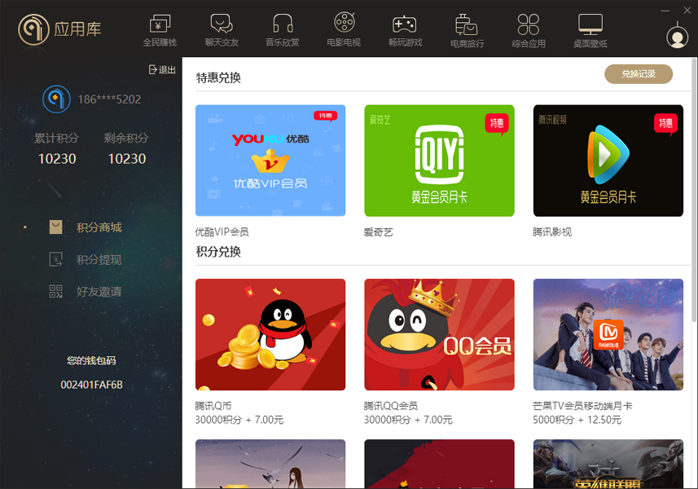Open the 全民赚钱 category icon

click(160, 24)
